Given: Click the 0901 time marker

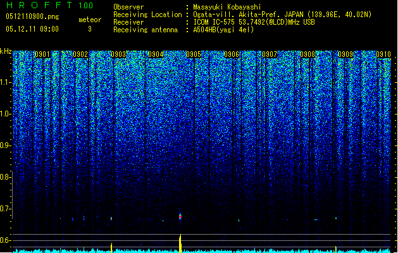Looking at the screenshot, I should click(x=42, y=54).
